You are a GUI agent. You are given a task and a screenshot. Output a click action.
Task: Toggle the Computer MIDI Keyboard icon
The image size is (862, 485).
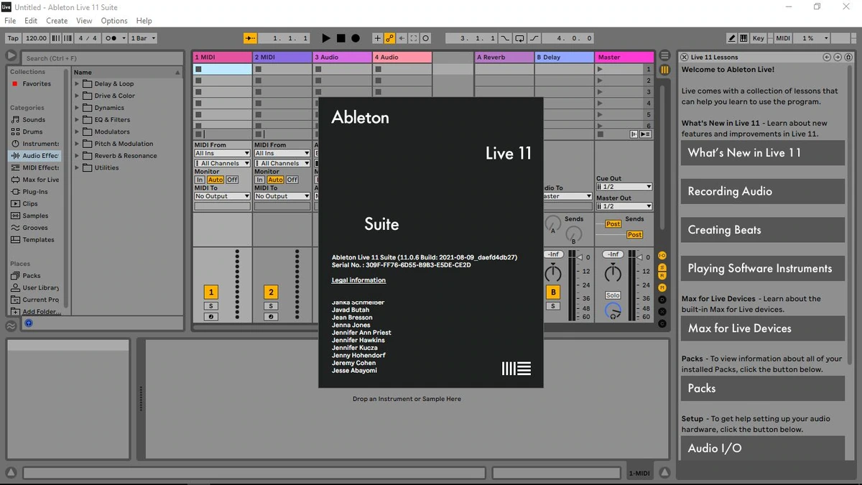(744, 38)
